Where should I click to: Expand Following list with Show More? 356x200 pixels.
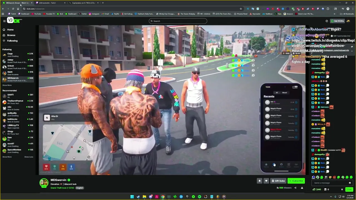(x=7, y=85)
